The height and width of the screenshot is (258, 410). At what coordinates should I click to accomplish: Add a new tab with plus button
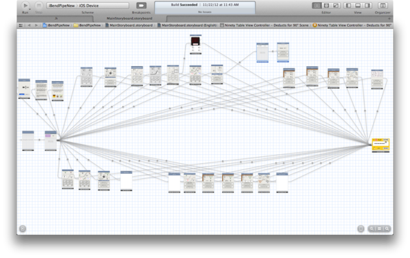point(389,19)
